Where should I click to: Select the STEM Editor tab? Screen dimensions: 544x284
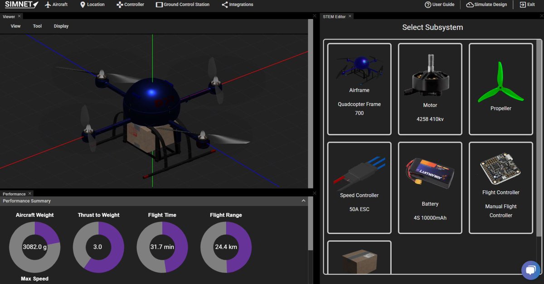[334, 17]
